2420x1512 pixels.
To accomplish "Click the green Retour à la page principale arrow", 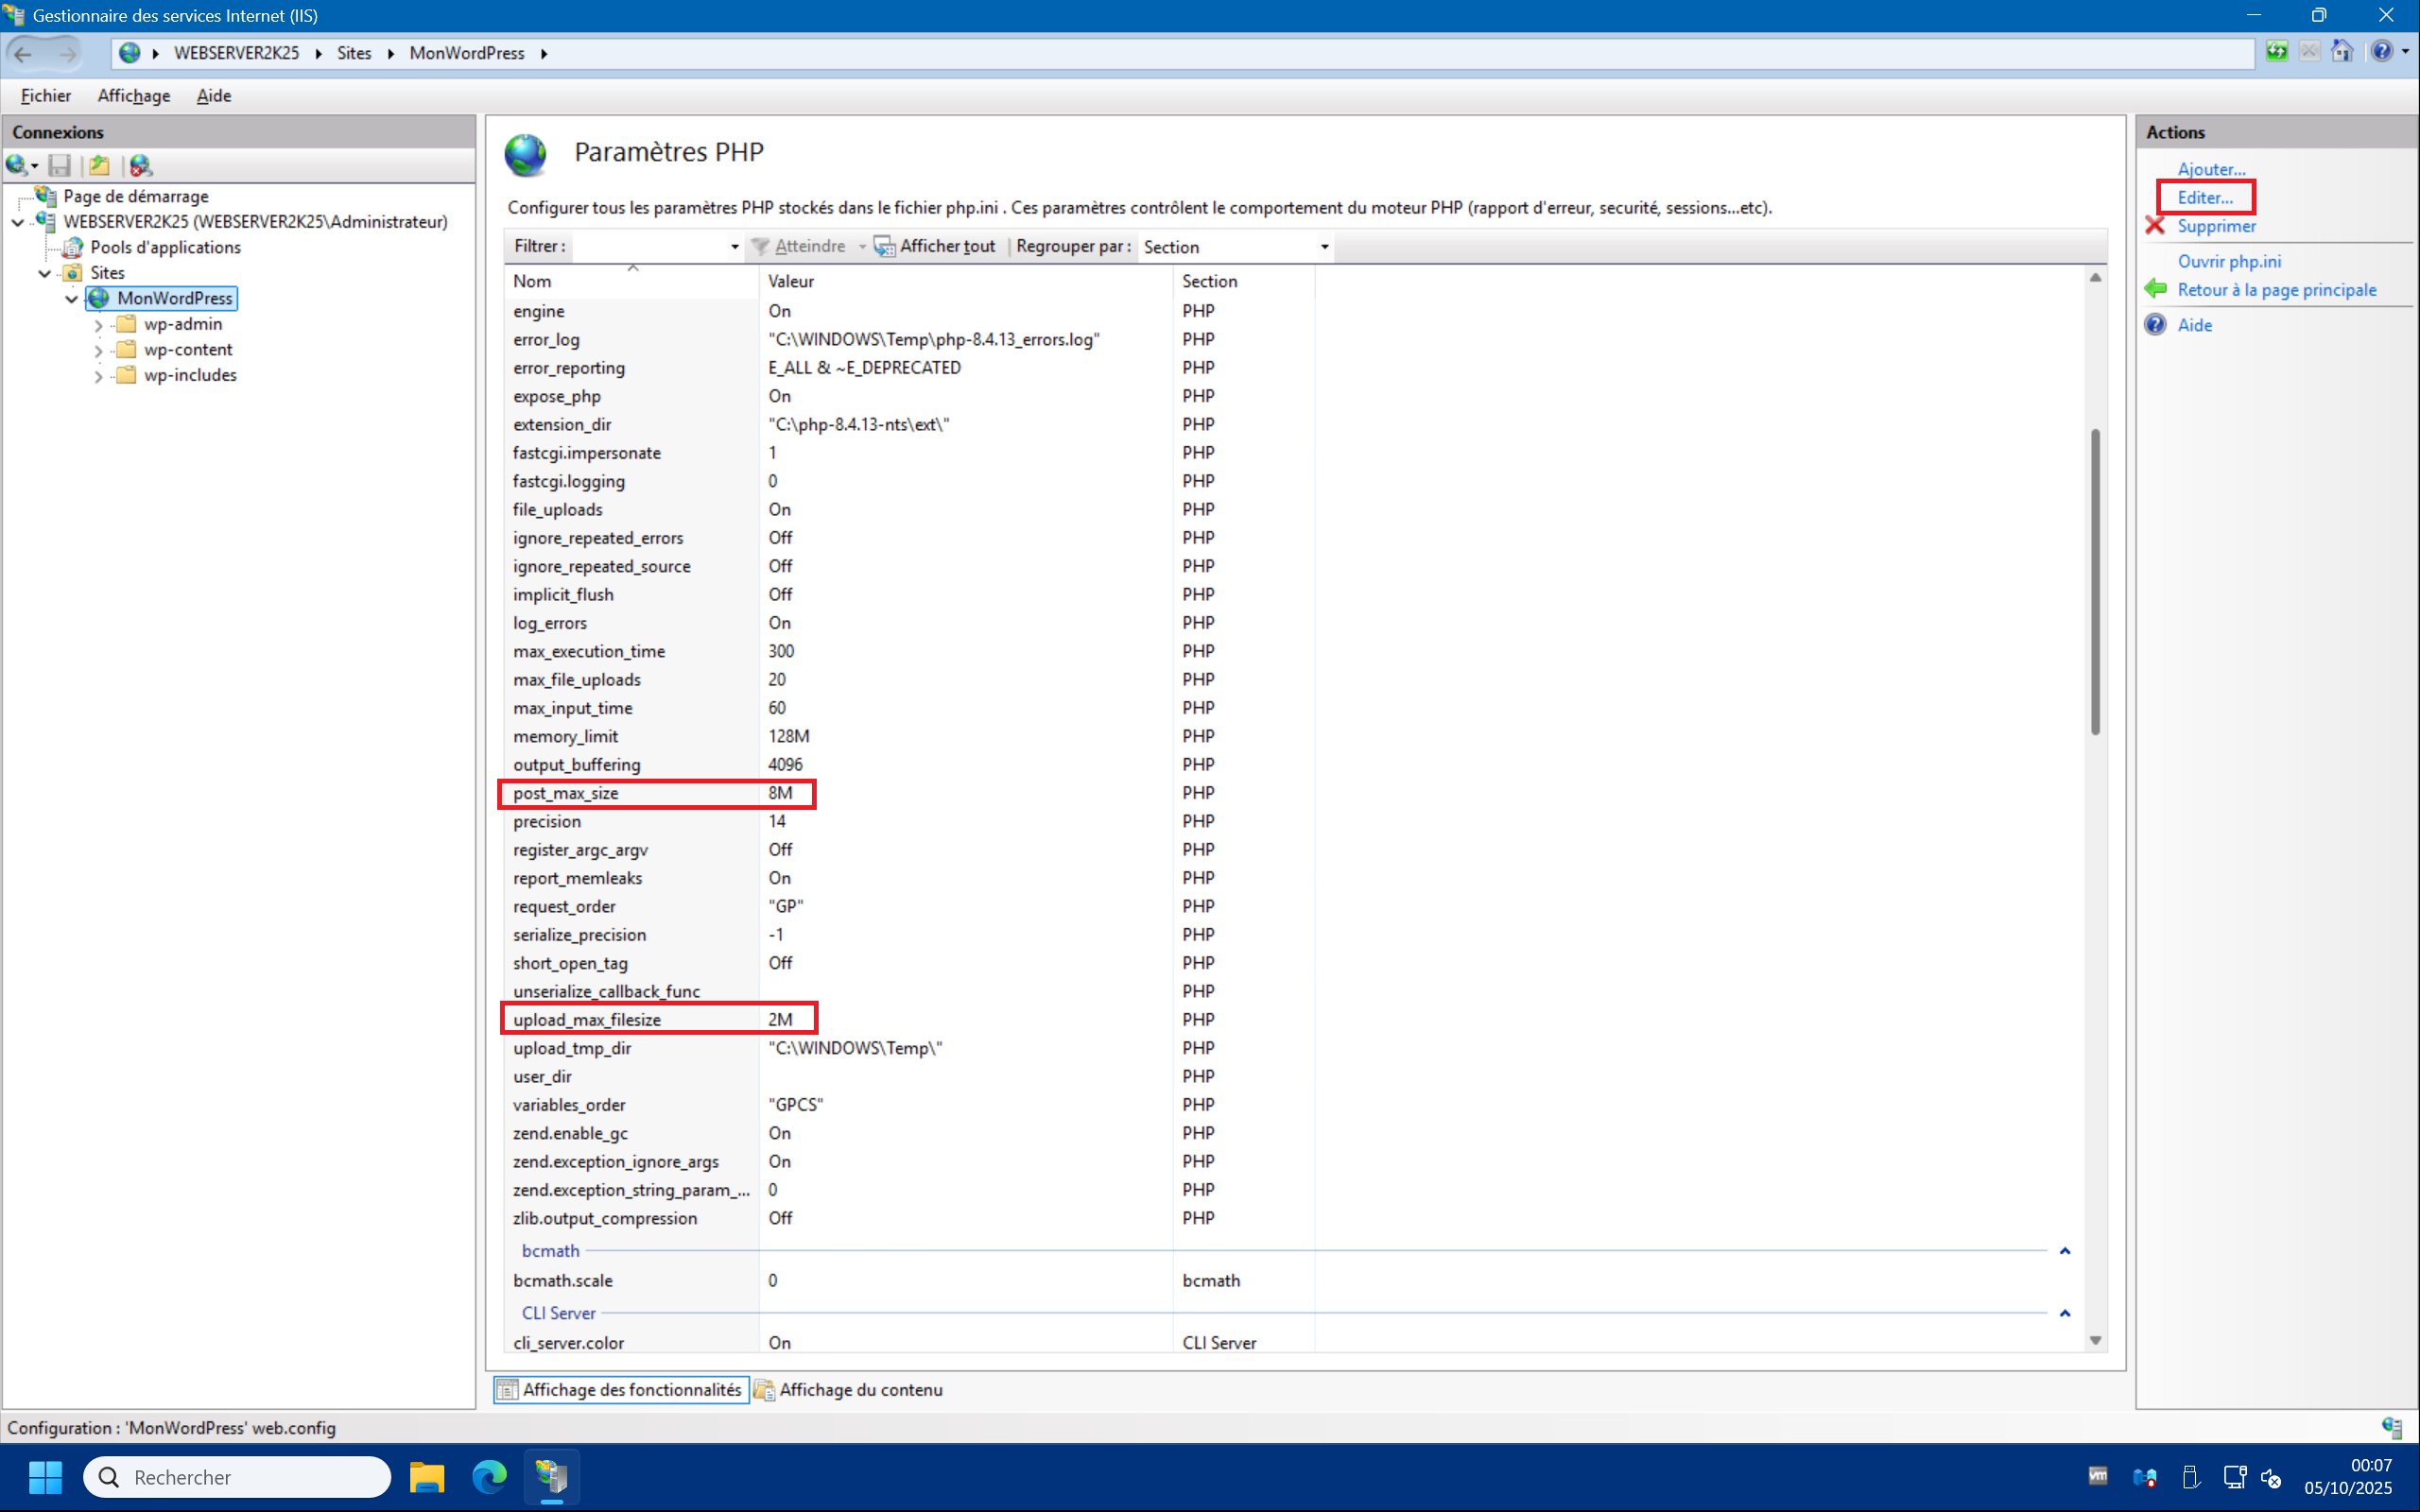I will (x=2155, y=290).
